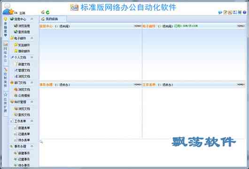The width and height of the screenshot is (249, 169).
Task: Select the 知识管理 sidebar group header
Action: (x=22, y=102)
